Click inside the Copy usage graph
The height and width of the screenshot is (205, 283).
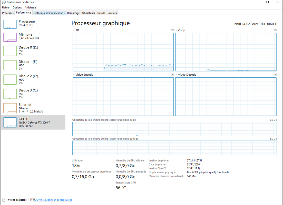click(226, 52)
